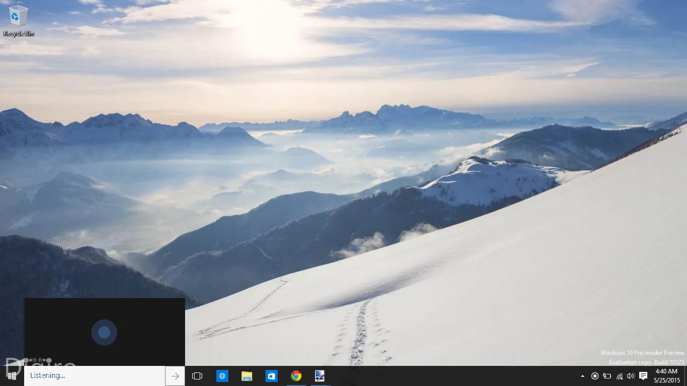687x386 pixels.
Task: Click the circular record tray icon
Action: tap(595, 376)
